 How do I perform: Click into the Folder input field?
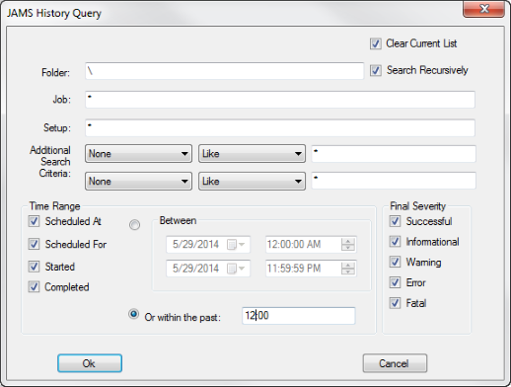click(224, 71)
